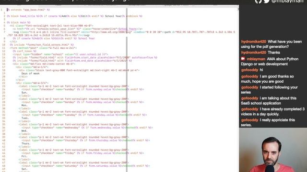Click the "Thurs." label text in code
This screenshot has width=307, height=172.
point(26,143)
